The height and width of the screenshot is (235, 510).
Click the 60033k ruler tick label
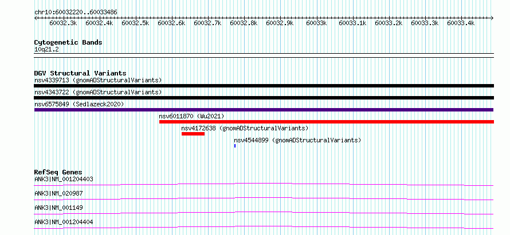(316, 23)
